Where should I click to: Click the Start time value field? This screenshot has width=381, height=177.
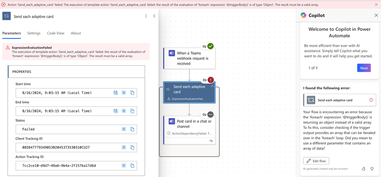(76, 93)
